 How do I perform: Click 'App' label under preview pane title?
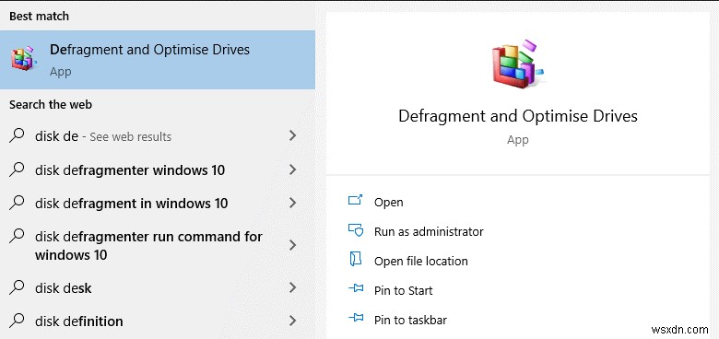tap(518, 140)
